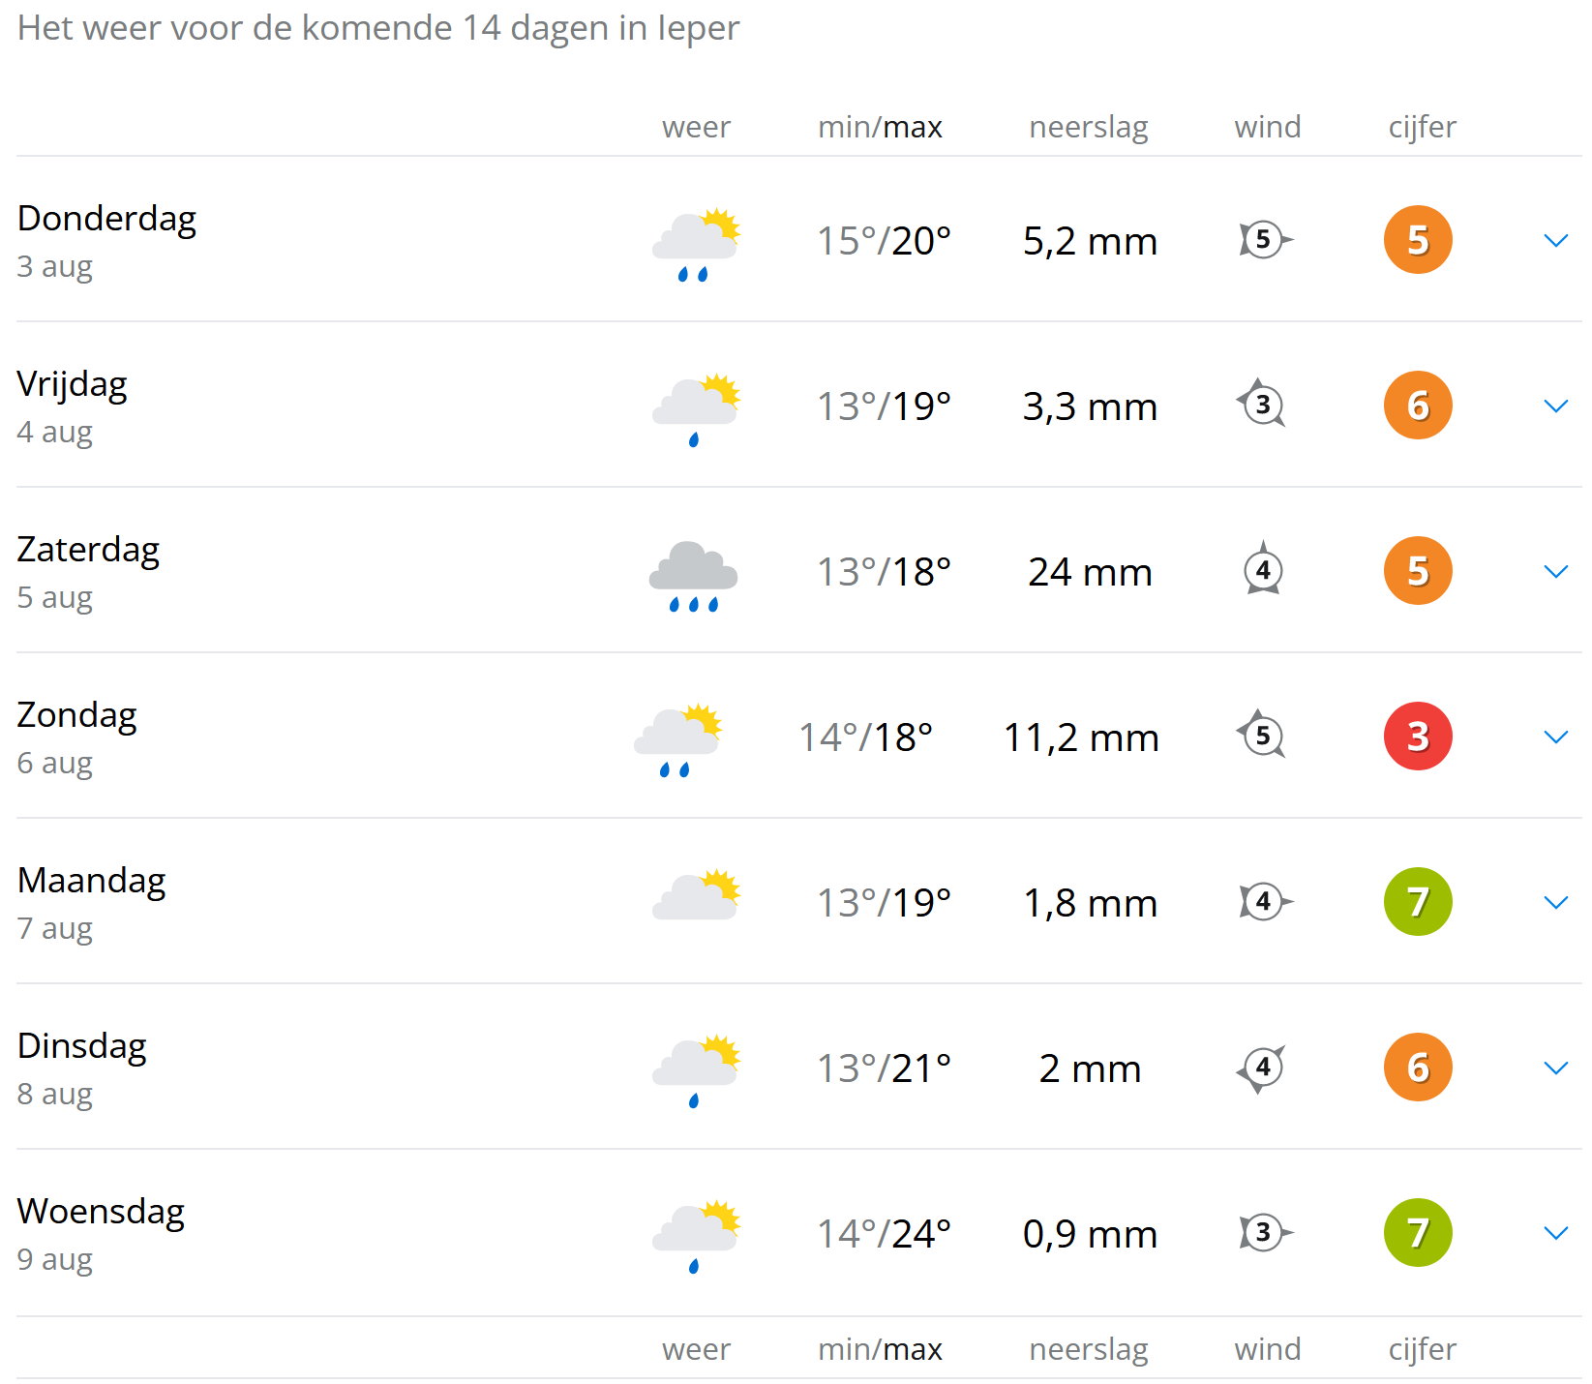Expand Maandag 7 aug forecast details
Screen dimensions: 1592x1384
1555,902
